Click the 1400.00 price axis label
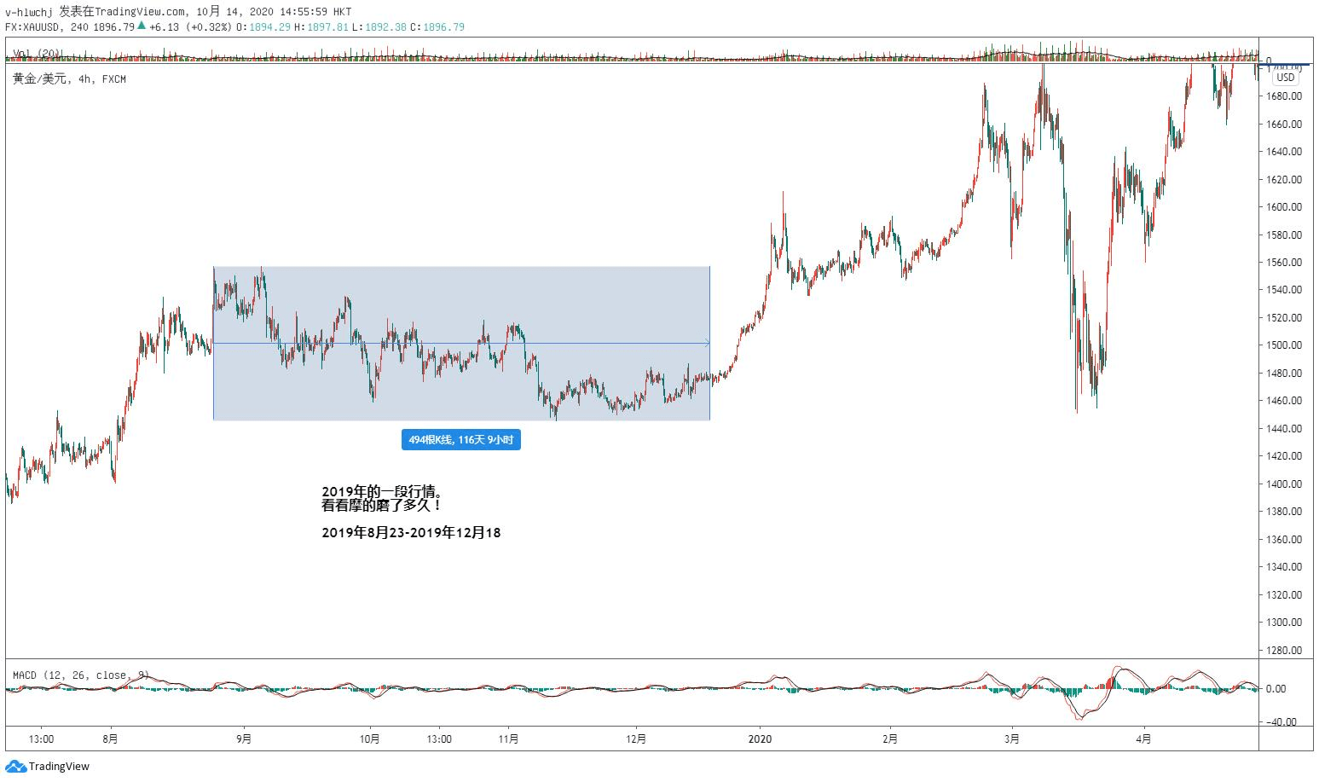This screenshot has height=782, width=1319. point(1284,484)
